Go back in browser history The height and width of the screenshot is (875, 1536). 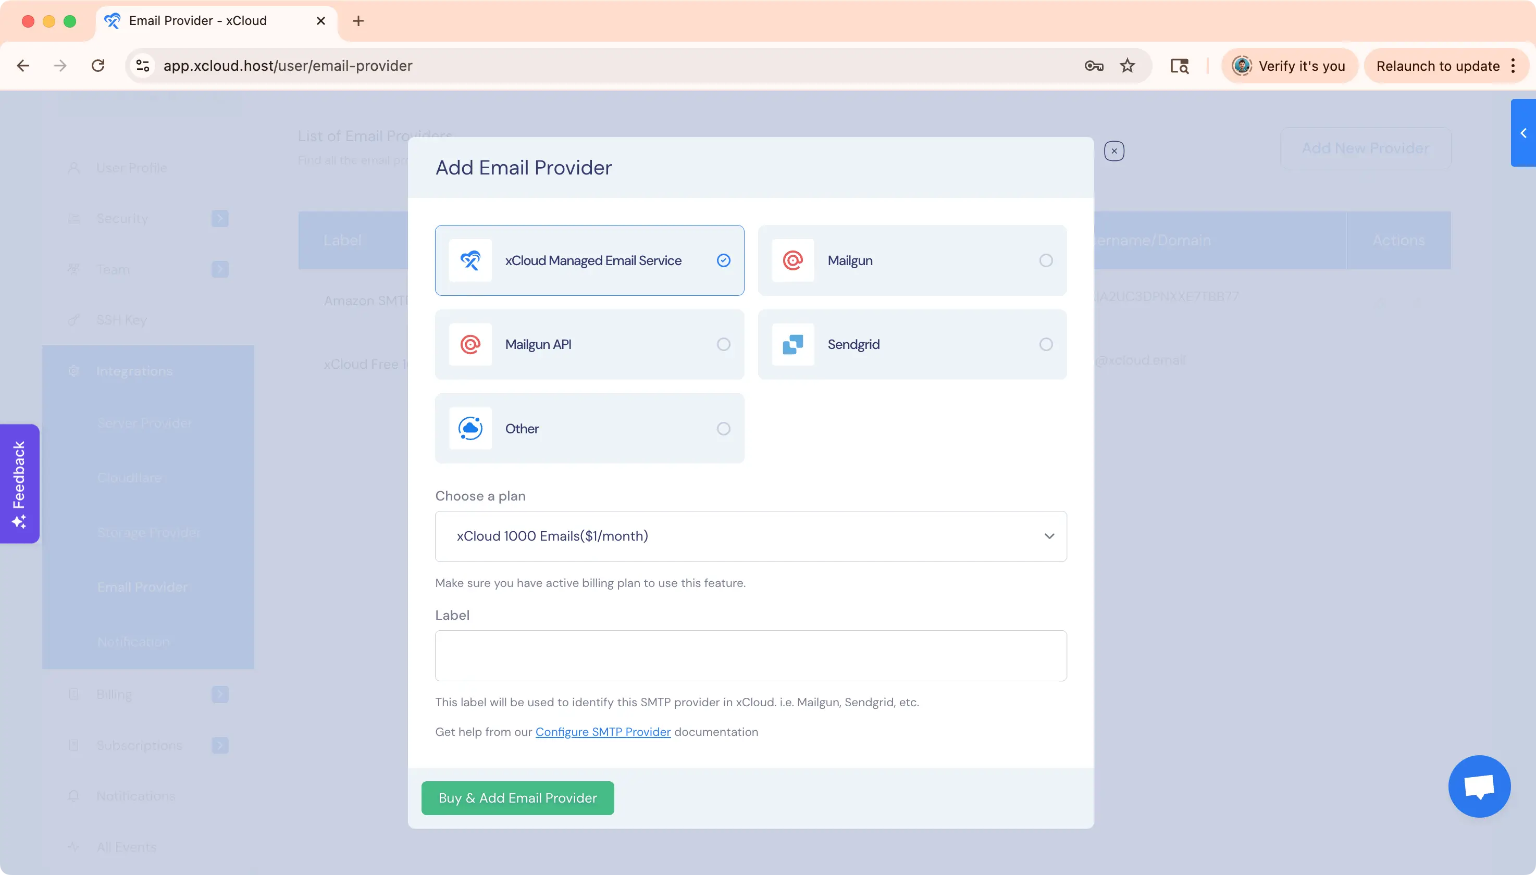(x=23, y=66)
